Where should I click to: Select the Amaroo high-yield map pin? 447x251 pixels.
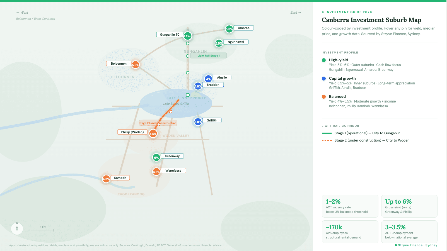(229, 29)
